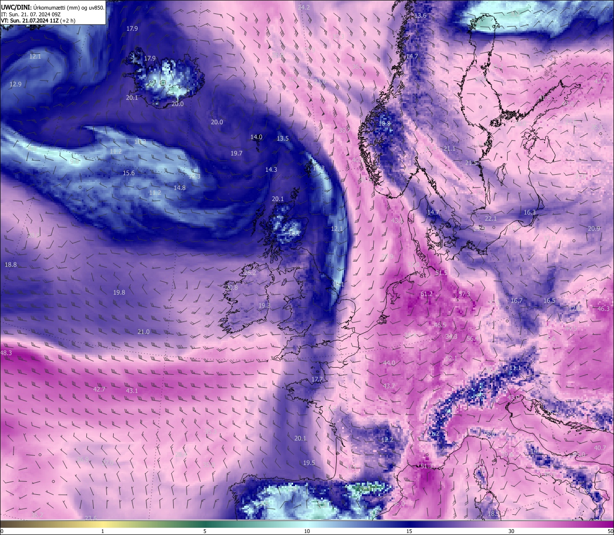Click the 42.7 value over the Atlantic
614x535 pixels.
click(x=99, y=390)
